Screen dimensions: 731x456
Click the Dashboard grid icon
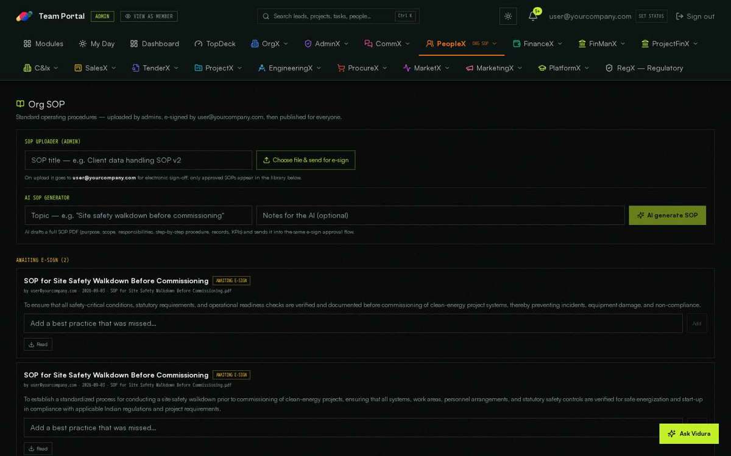tap(134, 44)
